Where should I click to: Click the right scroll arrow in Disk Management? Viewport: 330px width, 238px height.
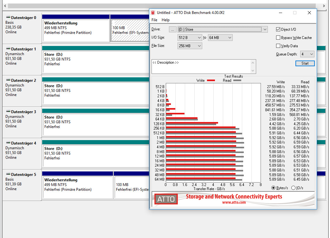(x=324, y=6)
